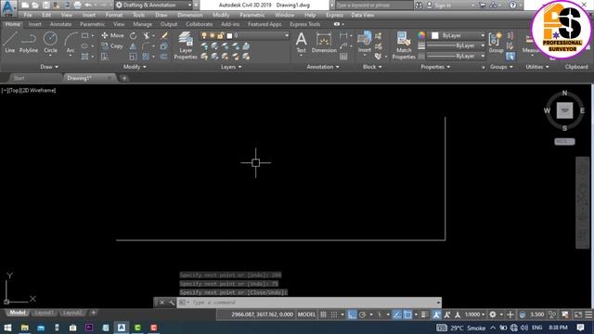
Task: Switch to the Annotate ribbon tab
Action: [60, 24]
